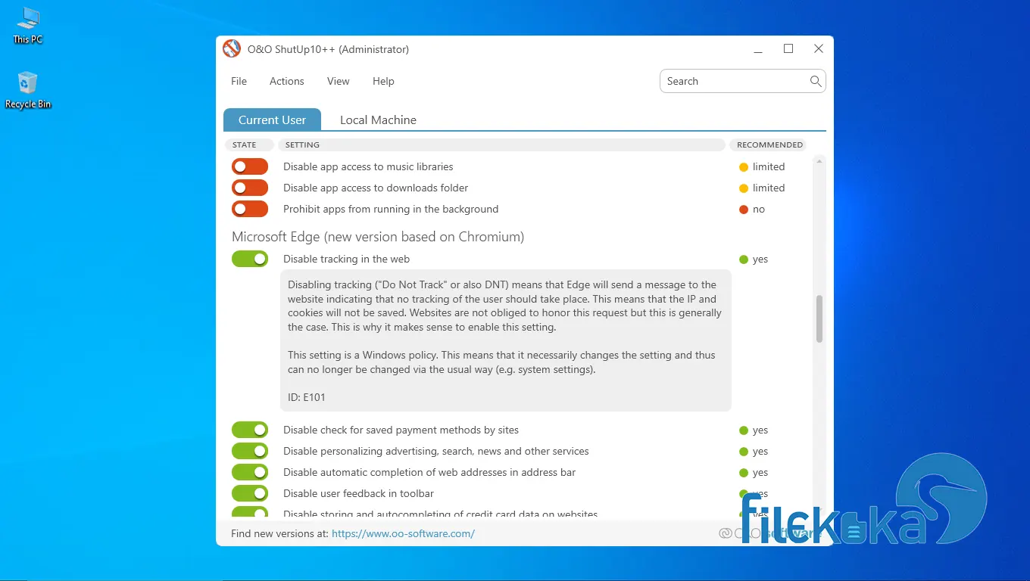Expand Disable app access to music libraries details
Image resolution: width=1030 pixels, height=581 pixels.
pos(368,166)
